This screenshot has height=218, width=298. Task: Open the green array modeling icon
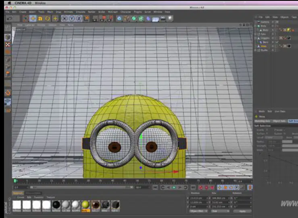(141, 19)
